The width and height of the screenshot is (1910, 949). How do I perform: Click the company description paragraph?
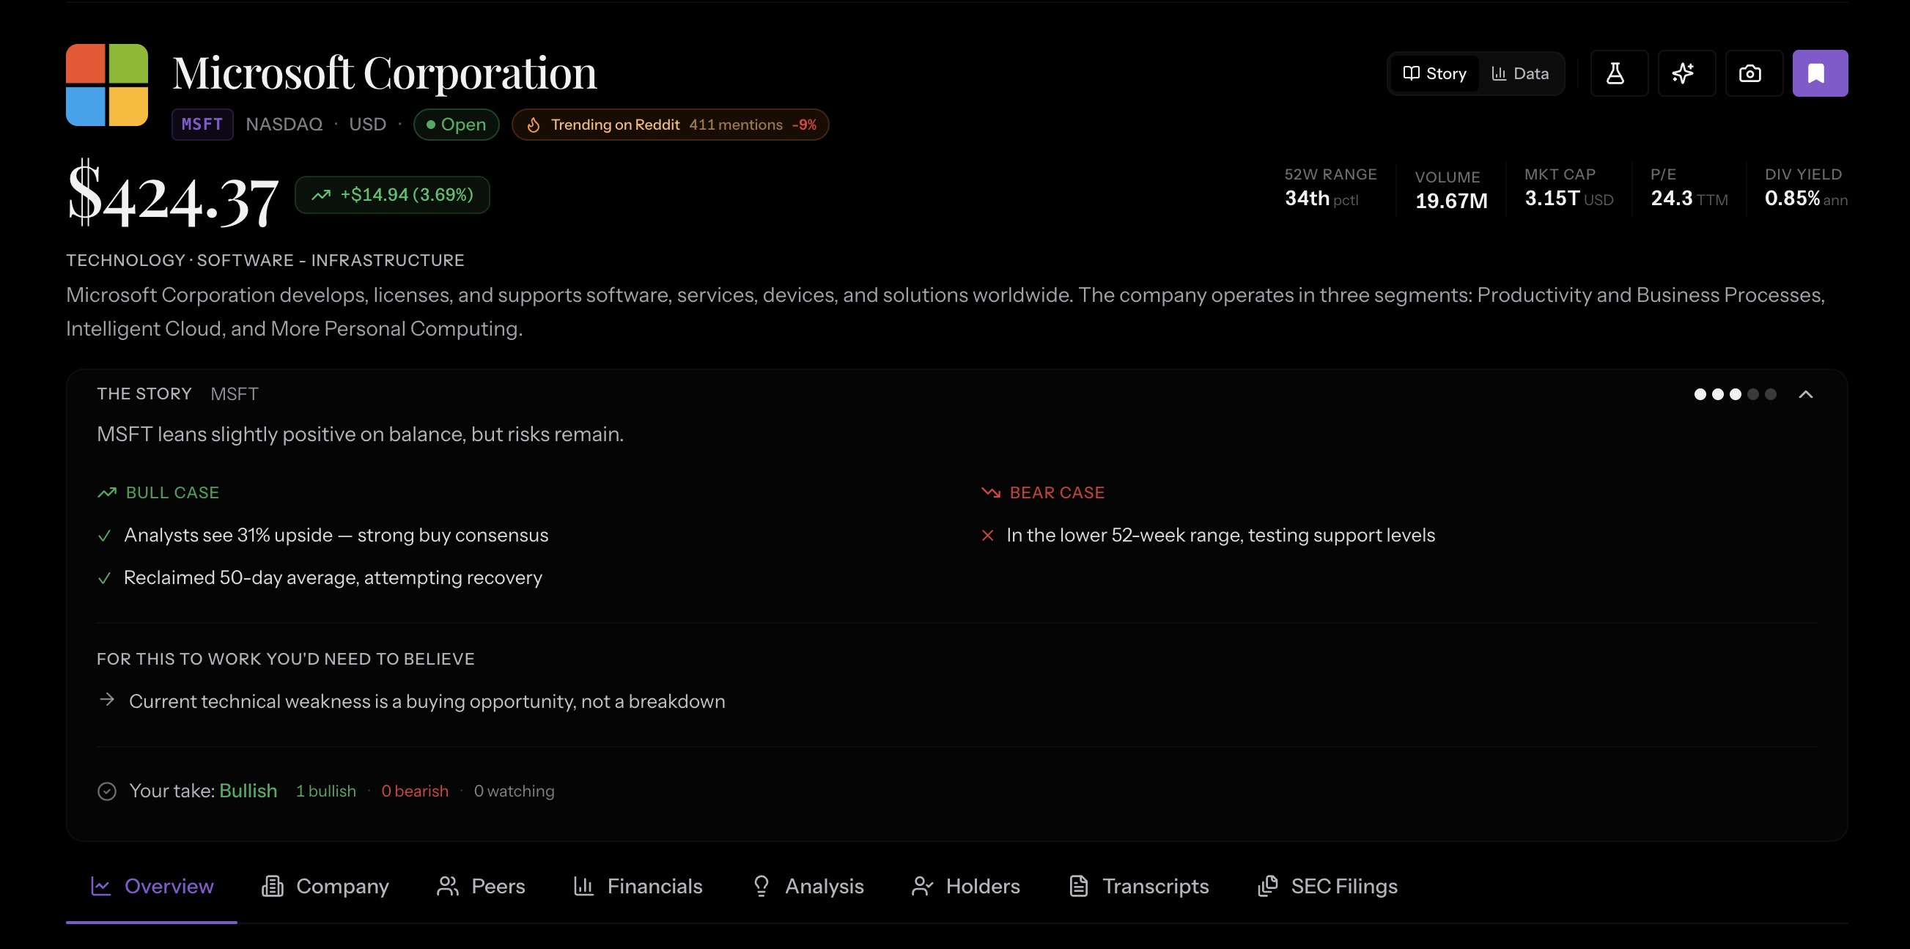[945, 311]
